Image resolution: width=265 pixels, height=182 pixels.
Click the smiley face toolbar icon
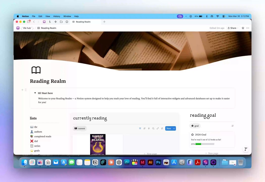click(67, 22)
